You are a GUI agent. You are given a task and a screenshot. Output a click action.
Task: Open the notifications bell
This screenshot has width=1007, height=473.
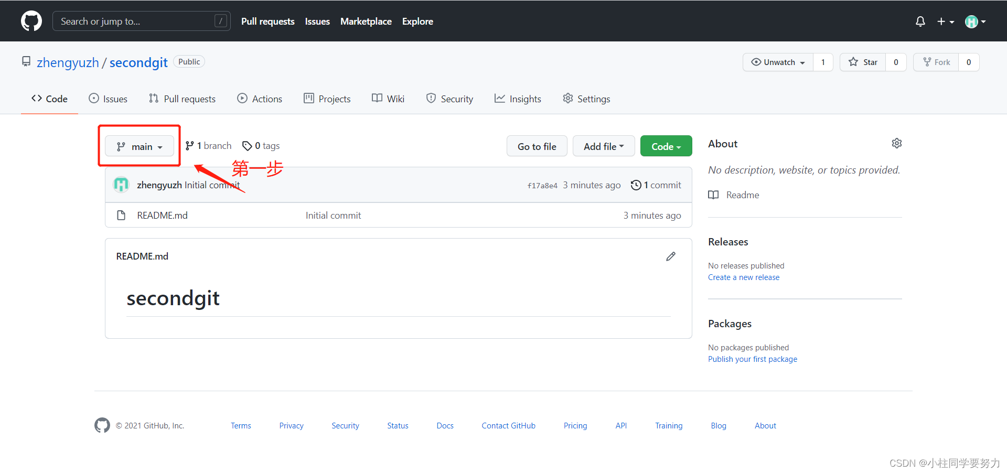(x=920, y=21)
